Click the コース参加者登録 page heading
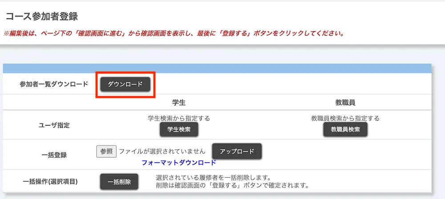Screen dimensions: 445x199 tap(42, 17)
